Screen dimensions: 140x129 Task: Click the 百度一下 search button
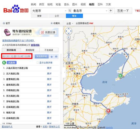[123, 11]
